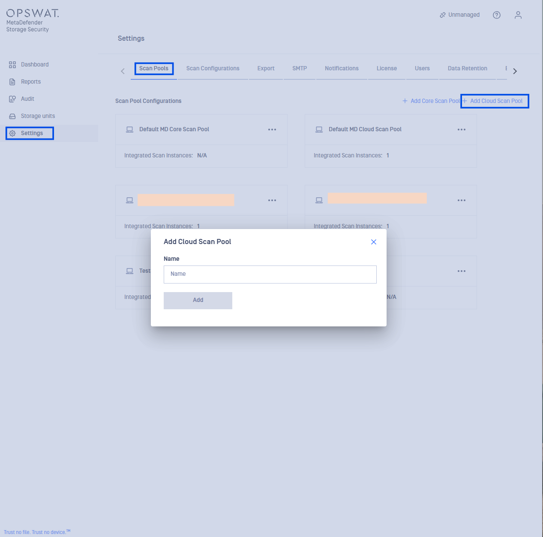Click the Settings gear icon in sidebar
The height and width of the screenshot is (537, 543).
coord(12,133)
